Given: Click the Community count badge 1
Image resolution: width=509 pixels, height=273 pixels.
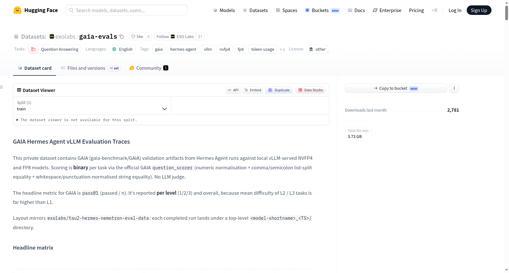Looking at the screenshot, I should tap(166, 68).
